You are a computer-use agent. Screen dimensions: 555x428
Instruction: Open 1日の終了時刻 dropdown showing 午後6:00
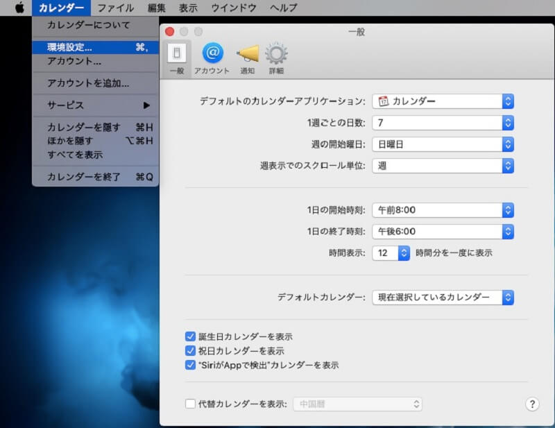pyautogui.click(x=443, y=232)
